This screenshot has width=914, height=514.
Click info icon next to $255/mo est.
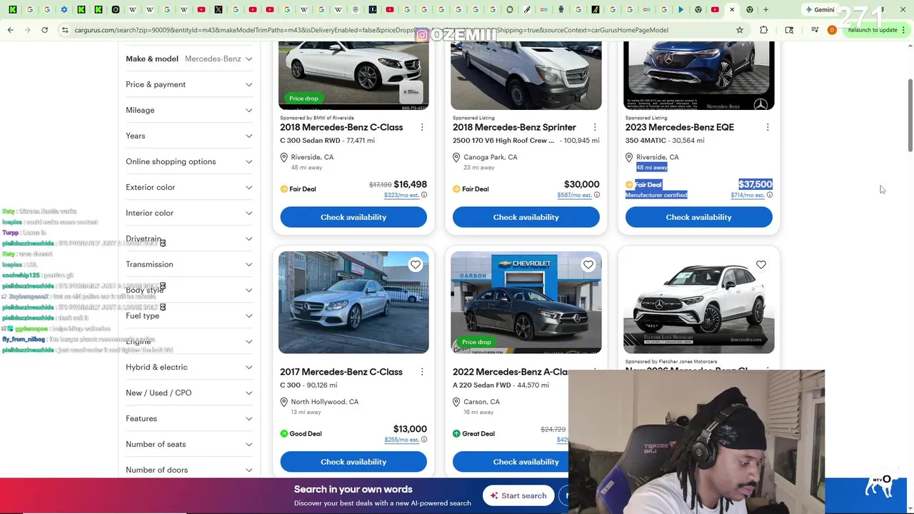[424, 440]
